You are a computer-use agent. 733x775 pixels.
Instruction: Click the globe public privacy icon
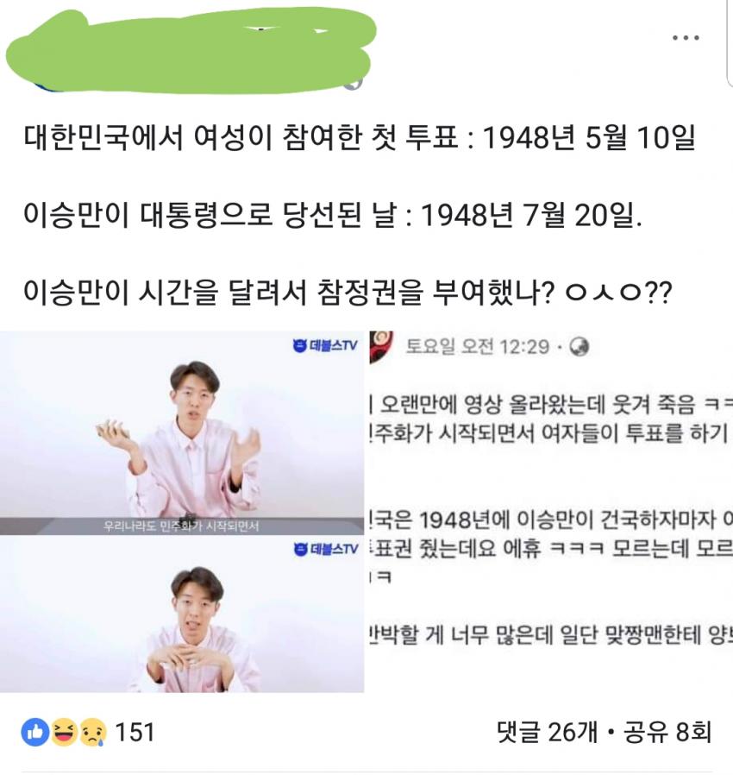[579, 347]
